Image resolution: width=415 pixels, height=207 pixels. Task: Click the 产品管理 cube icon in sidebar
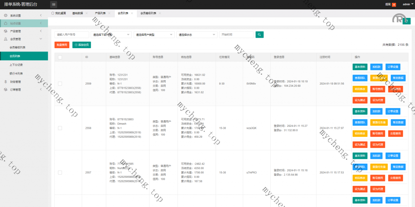(x=6, y=31)
